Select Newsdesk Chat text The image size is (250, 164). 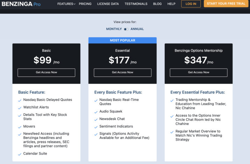[112, 119]
